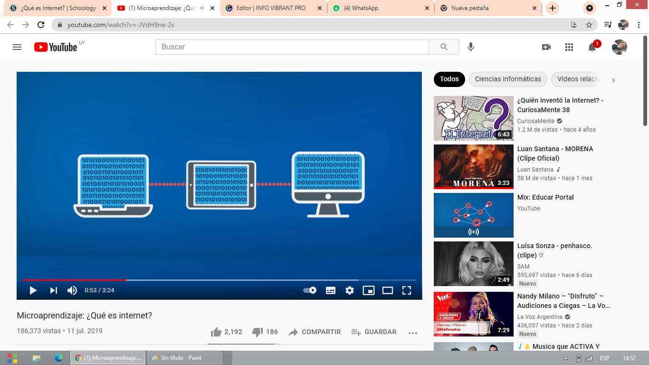Open the Chrome media control button
Screen dimensions: 649x365
click(x=607, y=25)
